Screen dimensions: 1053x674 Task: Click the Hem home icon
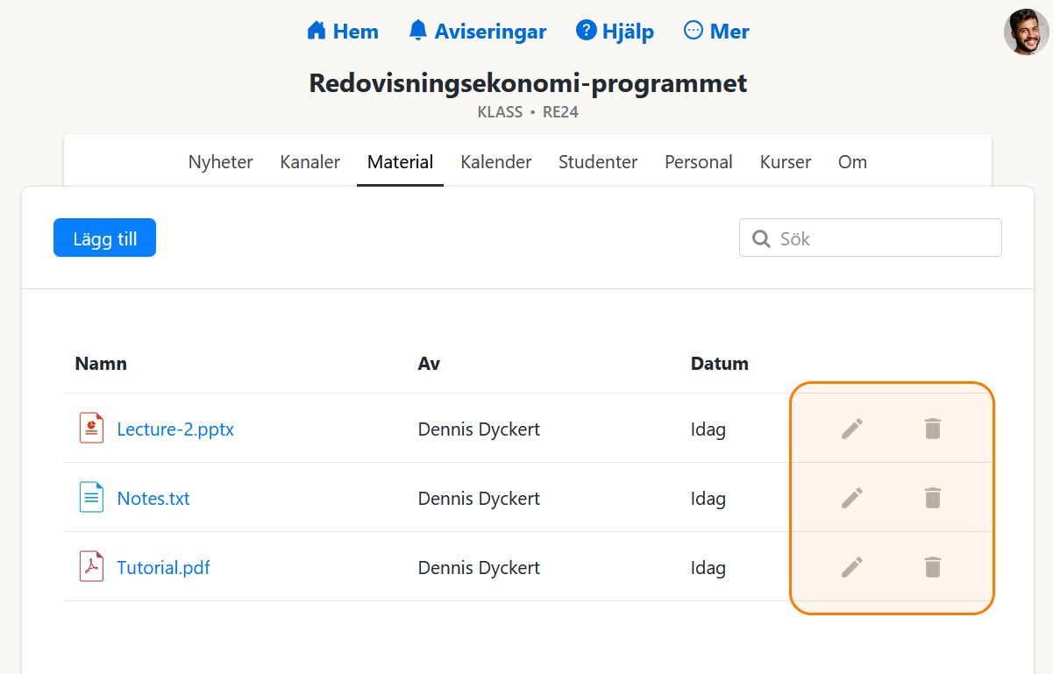[x=315, y=30]
